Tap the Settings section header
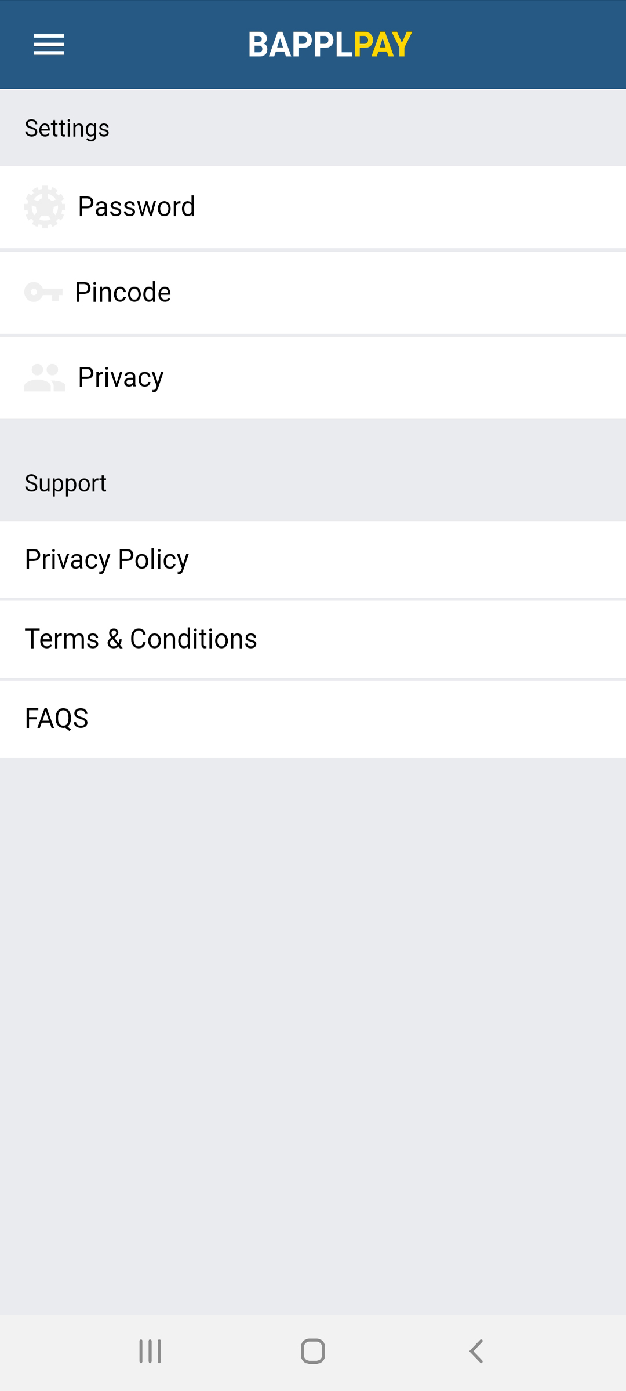 tap(67, 128)
